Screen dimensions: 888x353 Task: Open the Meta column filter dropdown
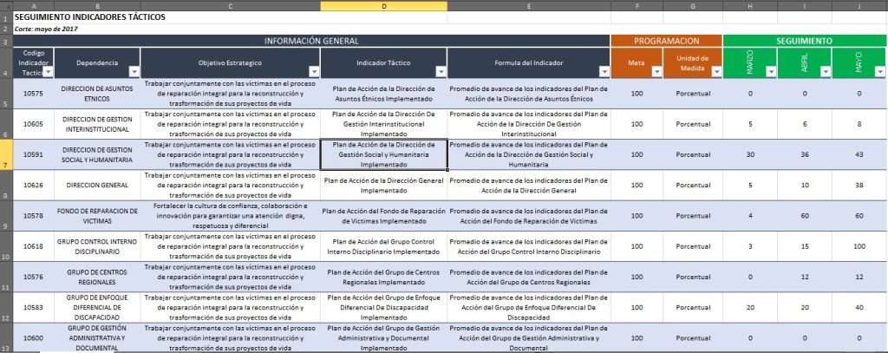[656, 72]
